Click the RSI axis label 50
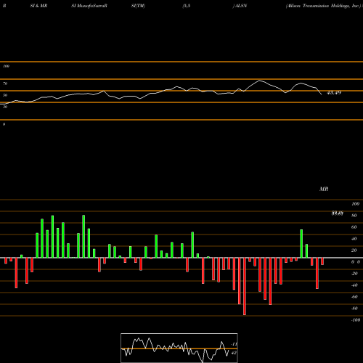The width and height of the screenshot is (363, 363). pyautogui.click(x=5, y=95)
